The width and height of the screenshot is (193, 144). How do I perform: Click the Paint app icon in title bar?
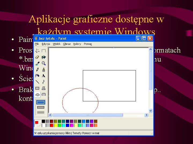36,38
